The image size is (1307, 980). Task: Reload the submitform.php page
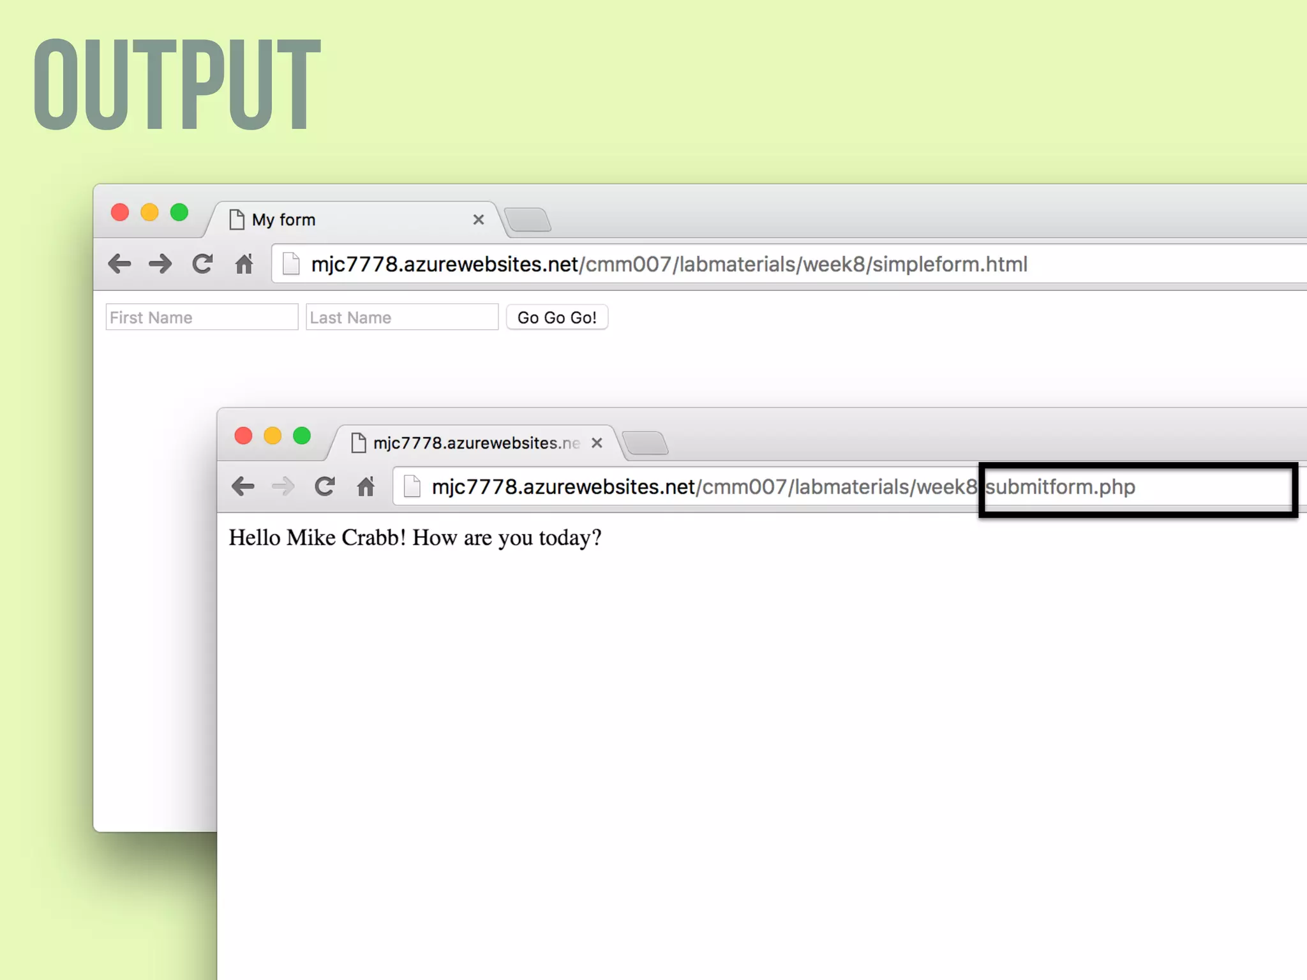[325, 487]
